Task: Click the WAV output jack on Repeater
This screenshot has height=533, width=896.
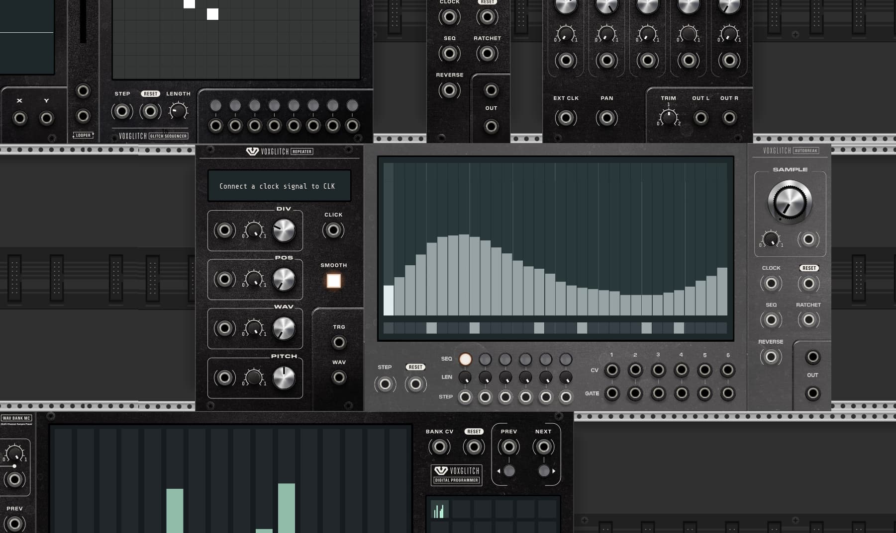Action: click(x=339, y=378)
